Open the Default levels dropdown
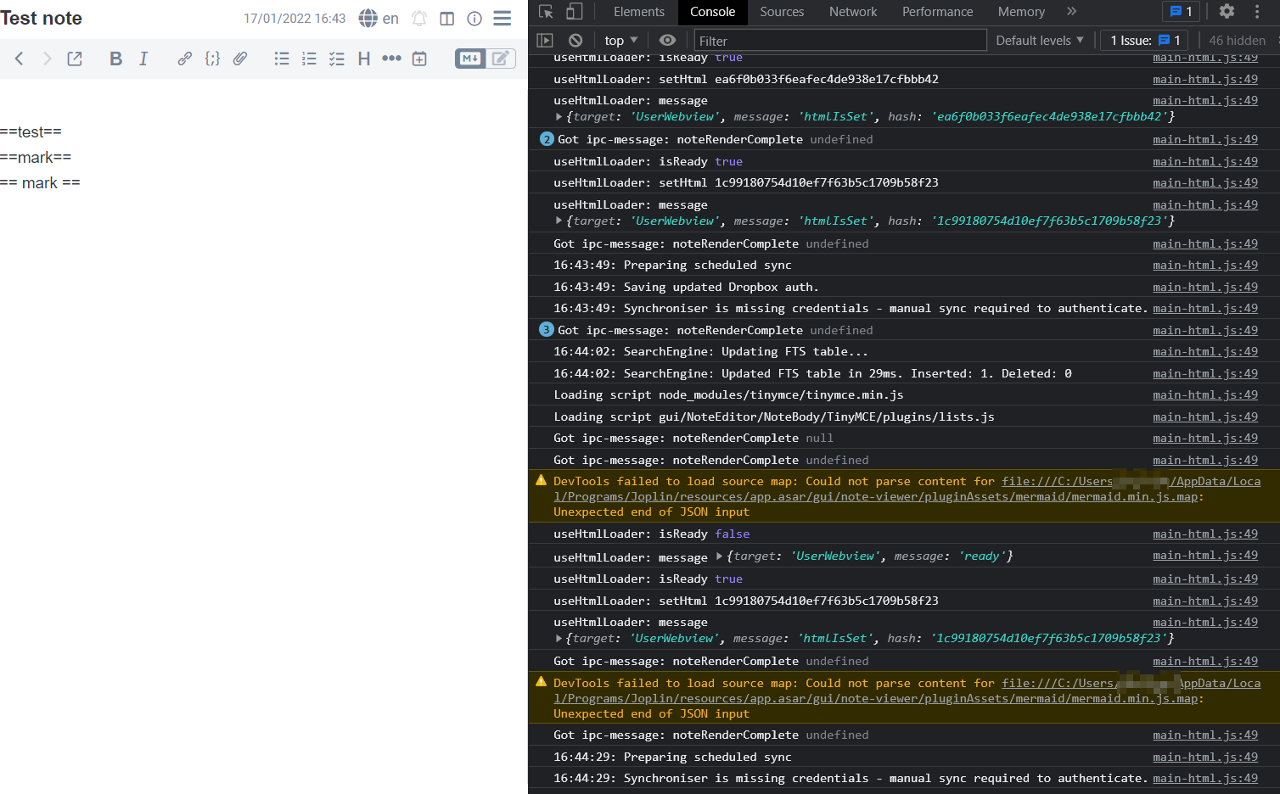Image resolution: width=1280 pixels, height=794 pixels. click(1039, 40)
